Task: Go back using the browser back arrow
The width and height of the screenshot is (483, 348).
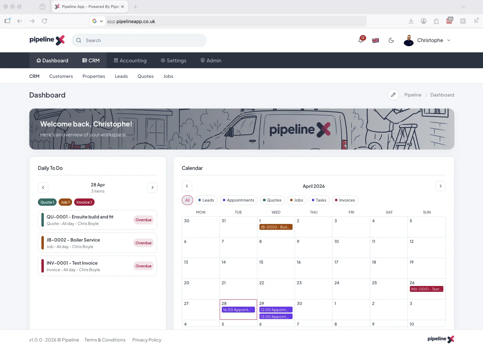Action: coord(20,21)
